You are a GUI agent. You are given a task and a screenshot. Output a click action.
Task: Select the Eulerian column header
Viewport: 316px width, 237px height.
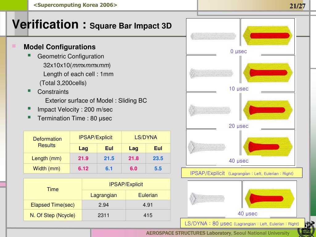(148, 195)
